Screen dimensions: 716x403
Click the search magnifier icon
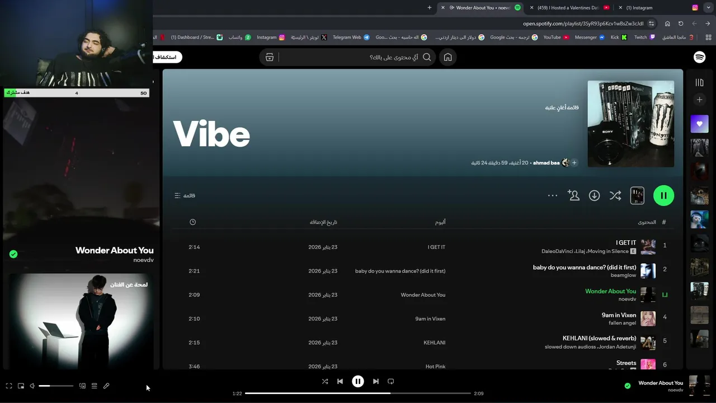click(x=427, y=57)
